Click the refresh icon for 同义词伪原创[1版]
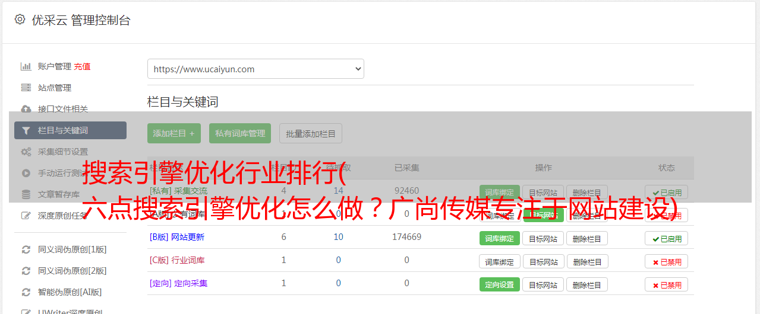Viewport: 760px width, 314px height. pyautogui.click(x=26, y=249)
